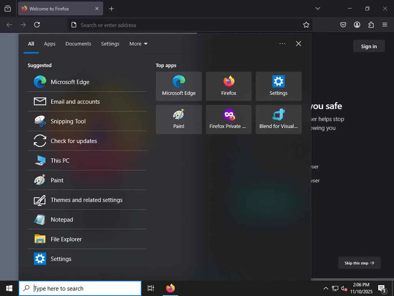Click Microsoft Edge tile in Top apps
The image size is (394, 296).
[179, 86]
